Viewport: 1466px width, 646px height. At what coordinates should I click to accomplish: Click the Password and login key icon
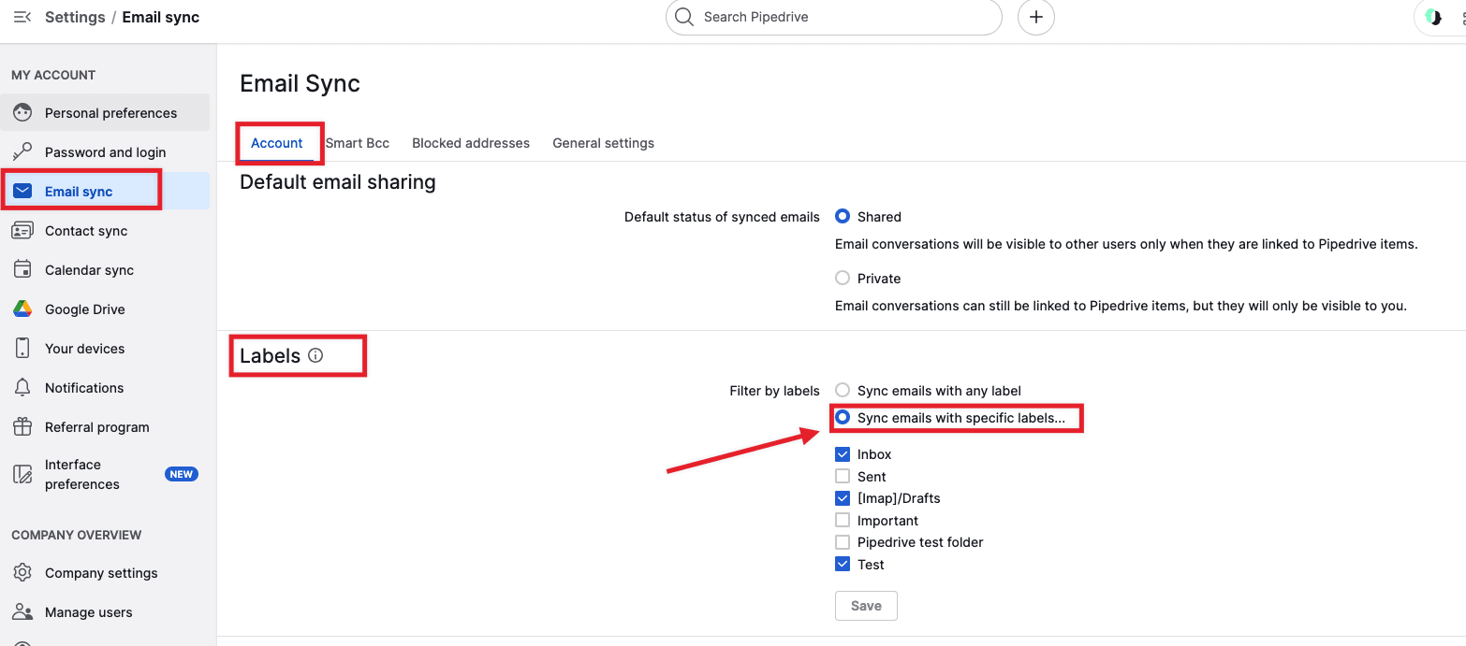pos(22,152)
